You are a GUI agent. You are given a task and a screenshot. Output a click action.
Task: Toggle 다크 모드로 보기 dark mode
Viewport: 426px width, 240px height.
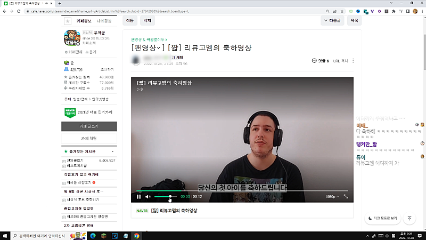click(x=382, y=218)
